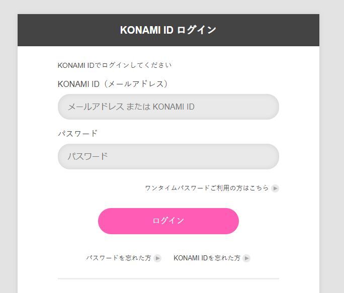The height and width of the screenshot is (293, 344).
Task: Click the KONAMI IDでログインしてください instruction text
Action: click(115, 65)
